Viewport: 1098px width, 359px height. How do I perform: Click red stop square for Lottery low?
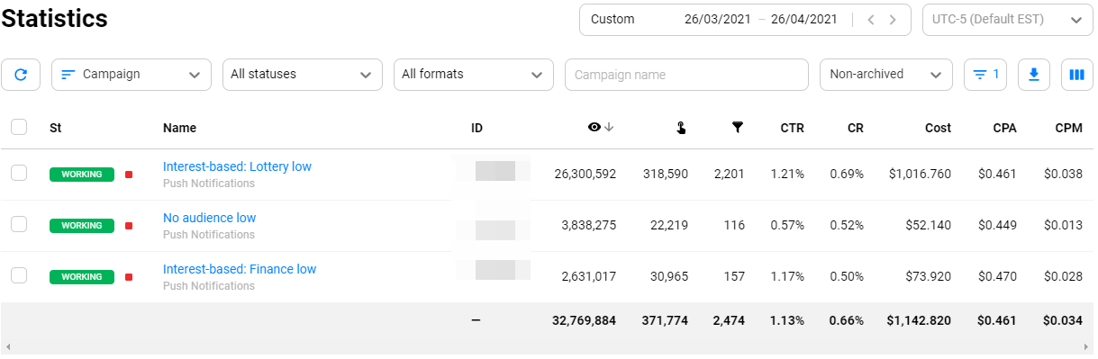[x=129, y=175]
